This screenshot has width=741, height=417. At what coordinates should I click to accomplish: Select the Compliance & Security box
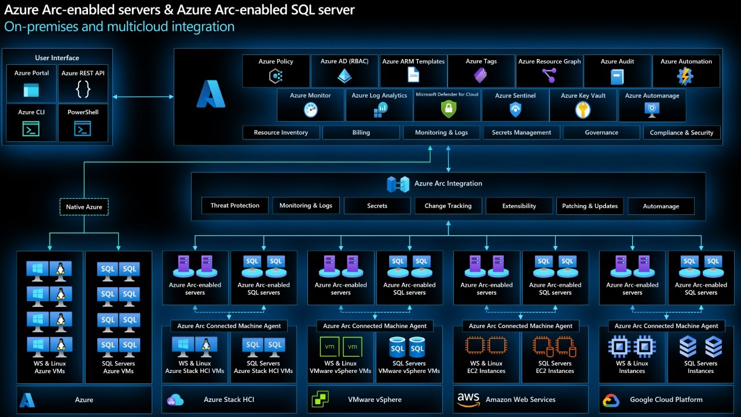click(x=681, y=133)
